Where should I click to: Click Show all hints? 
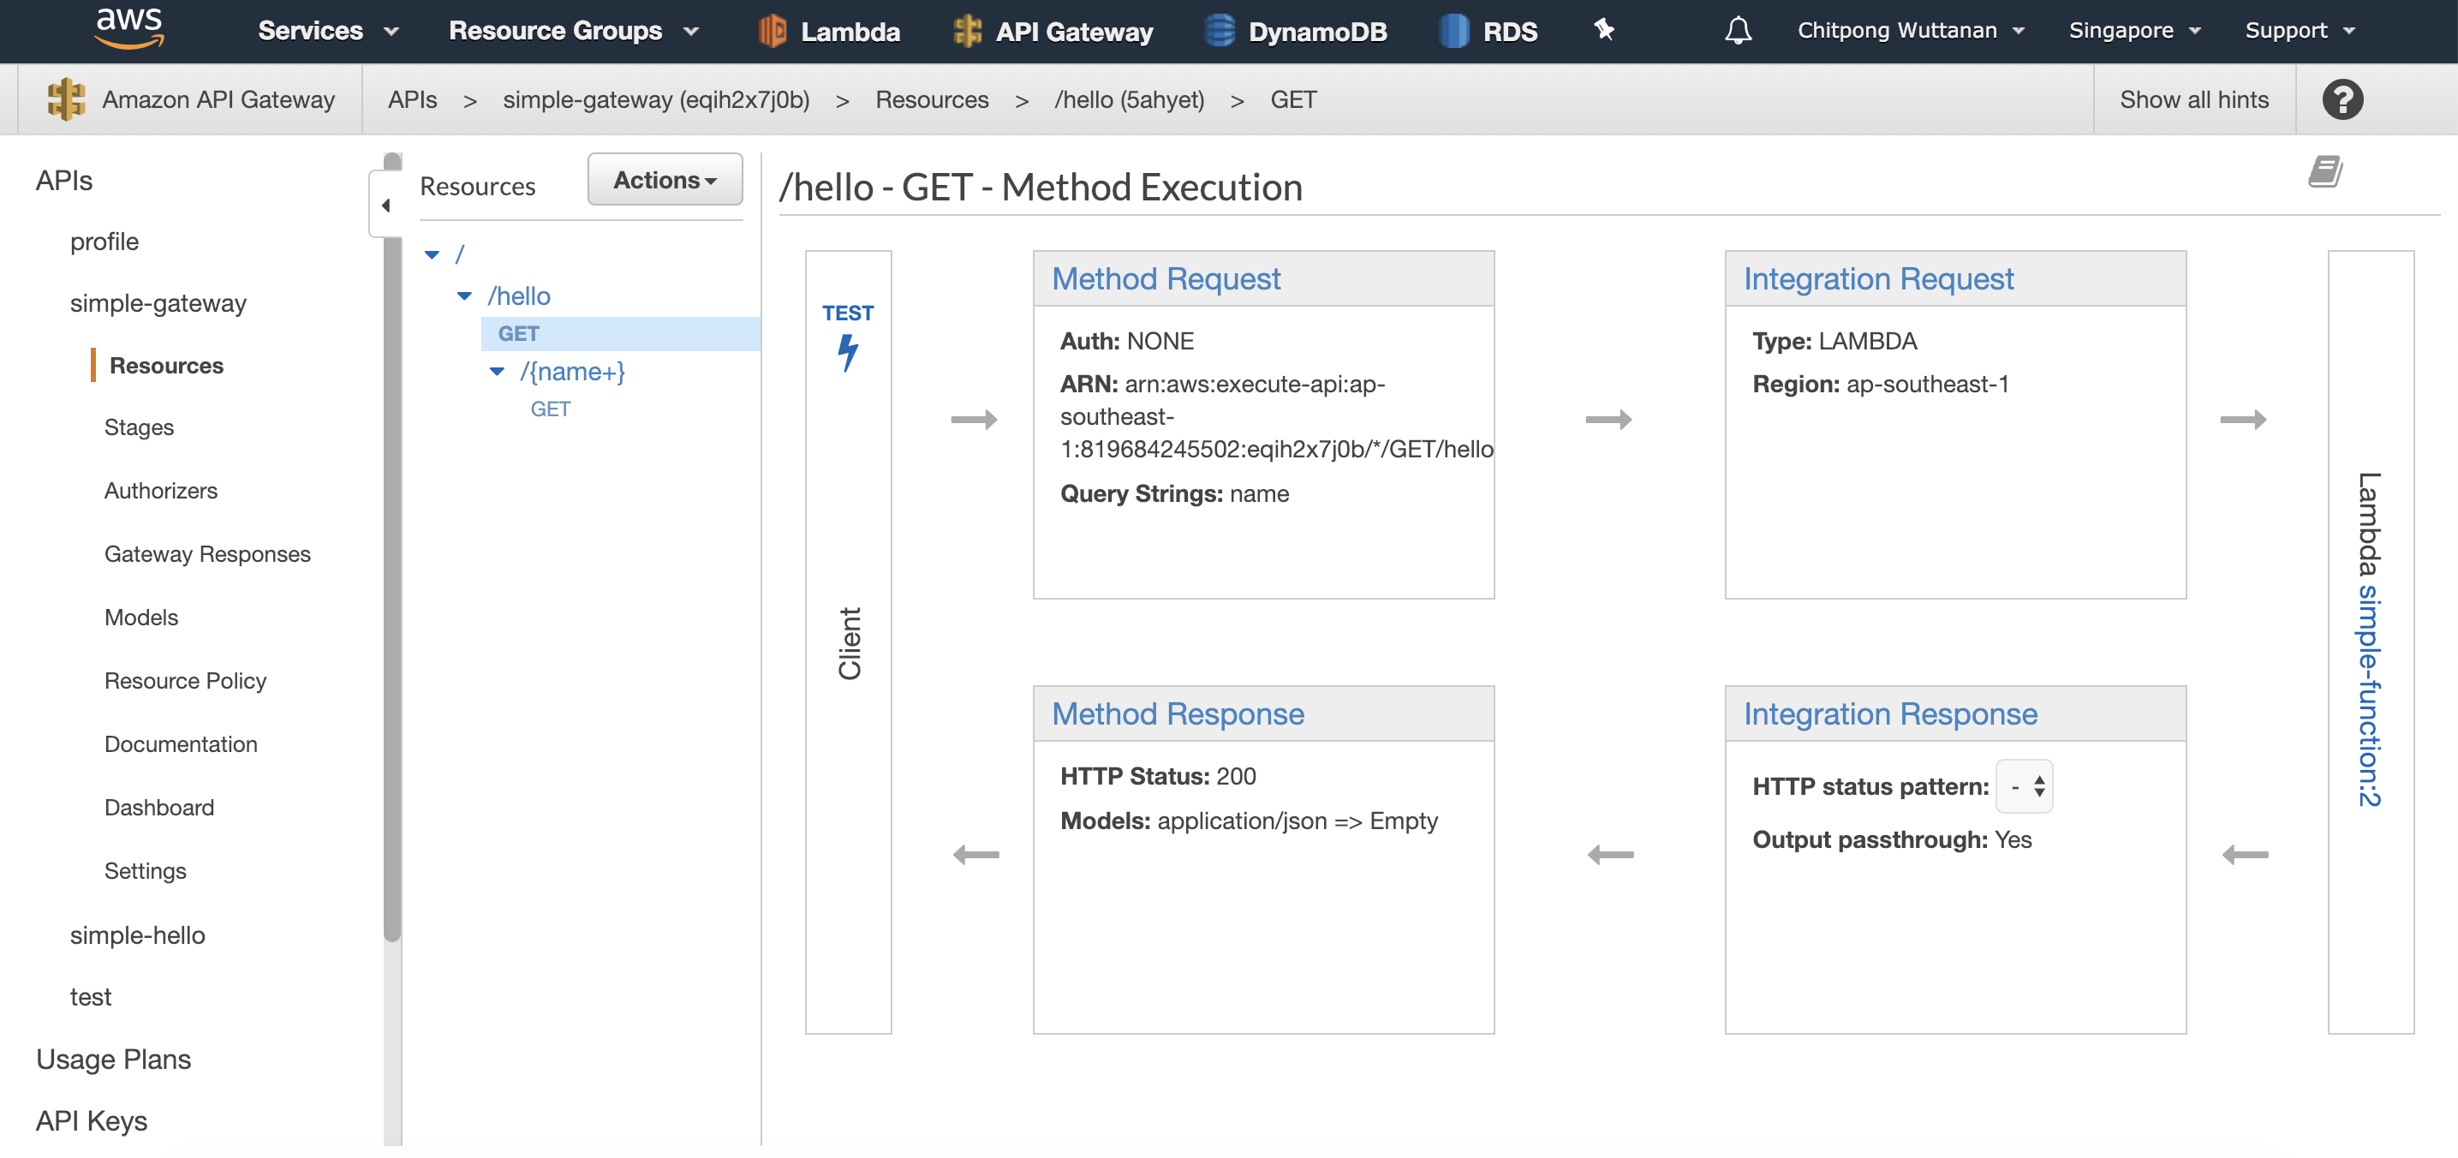[2193, 99]
